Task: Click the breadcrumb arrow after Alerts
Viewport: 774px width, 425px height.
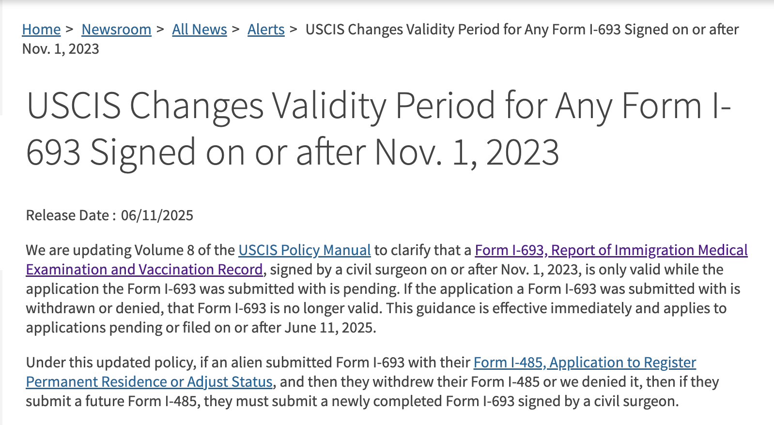Action: 294,29
